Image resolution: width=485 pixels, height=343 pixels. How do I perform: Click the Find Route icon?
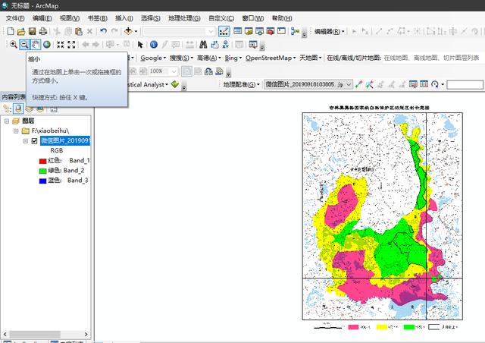click(214, 45)
